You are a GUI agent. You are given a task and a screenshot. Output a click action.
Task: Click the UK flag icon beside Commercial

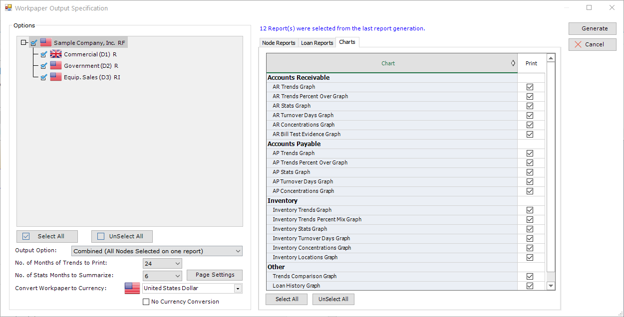pos(55,54)
